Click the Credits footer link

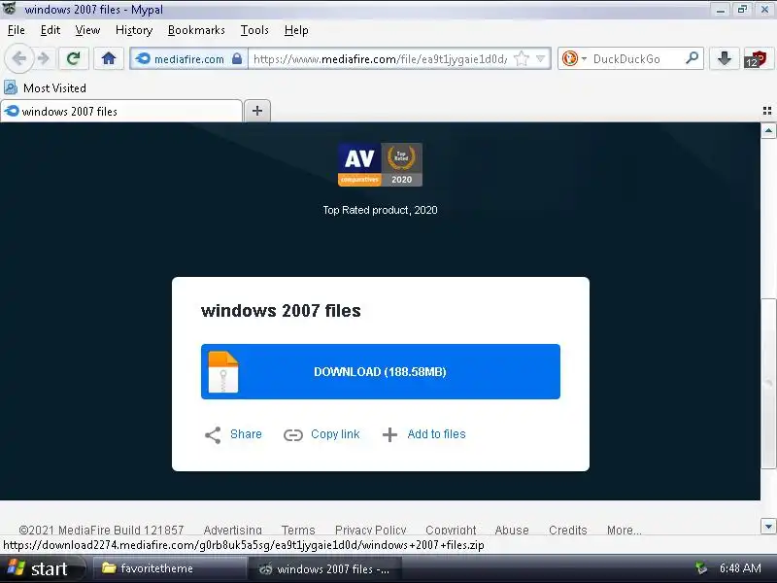568,530
